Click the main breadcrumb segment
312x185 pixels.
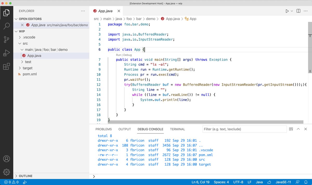[107, 19]
